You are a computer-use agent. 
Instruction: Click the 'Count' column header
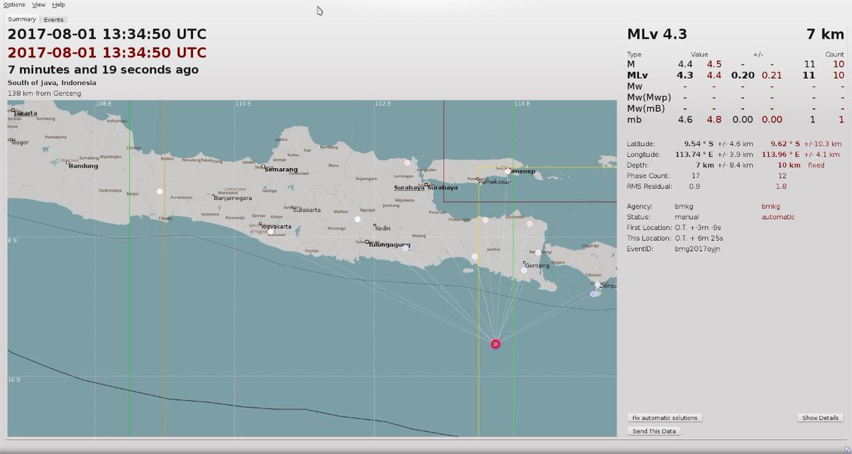point(834,54)
